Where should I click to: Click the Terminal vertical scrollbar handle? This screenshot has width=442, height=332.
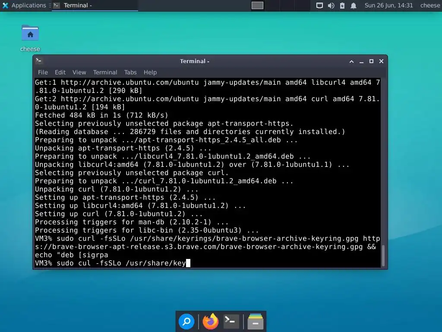(383, 256)
